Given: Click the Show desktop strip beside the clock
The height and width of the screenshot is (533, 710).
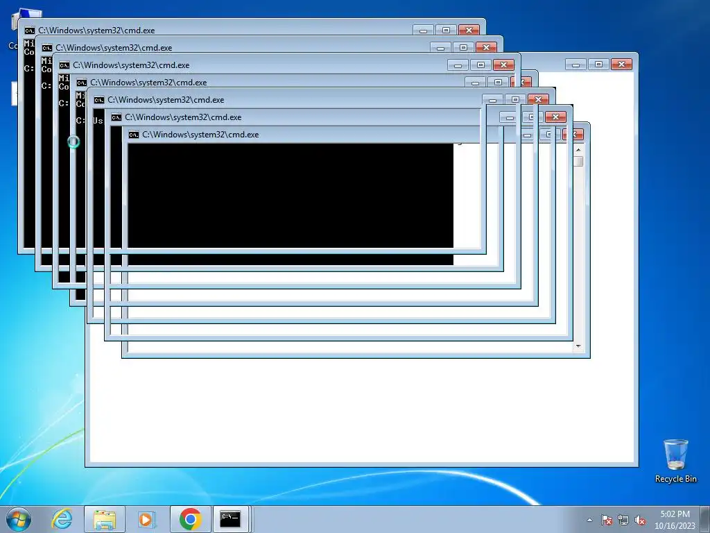Looking at the screenshot, I should (x=705, y=519).
